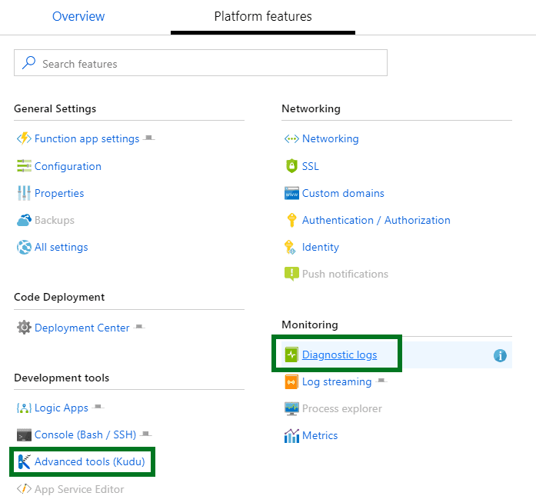Click the Custom domains www icon
The image size is (536, 496).
click(x=291, y=193)
